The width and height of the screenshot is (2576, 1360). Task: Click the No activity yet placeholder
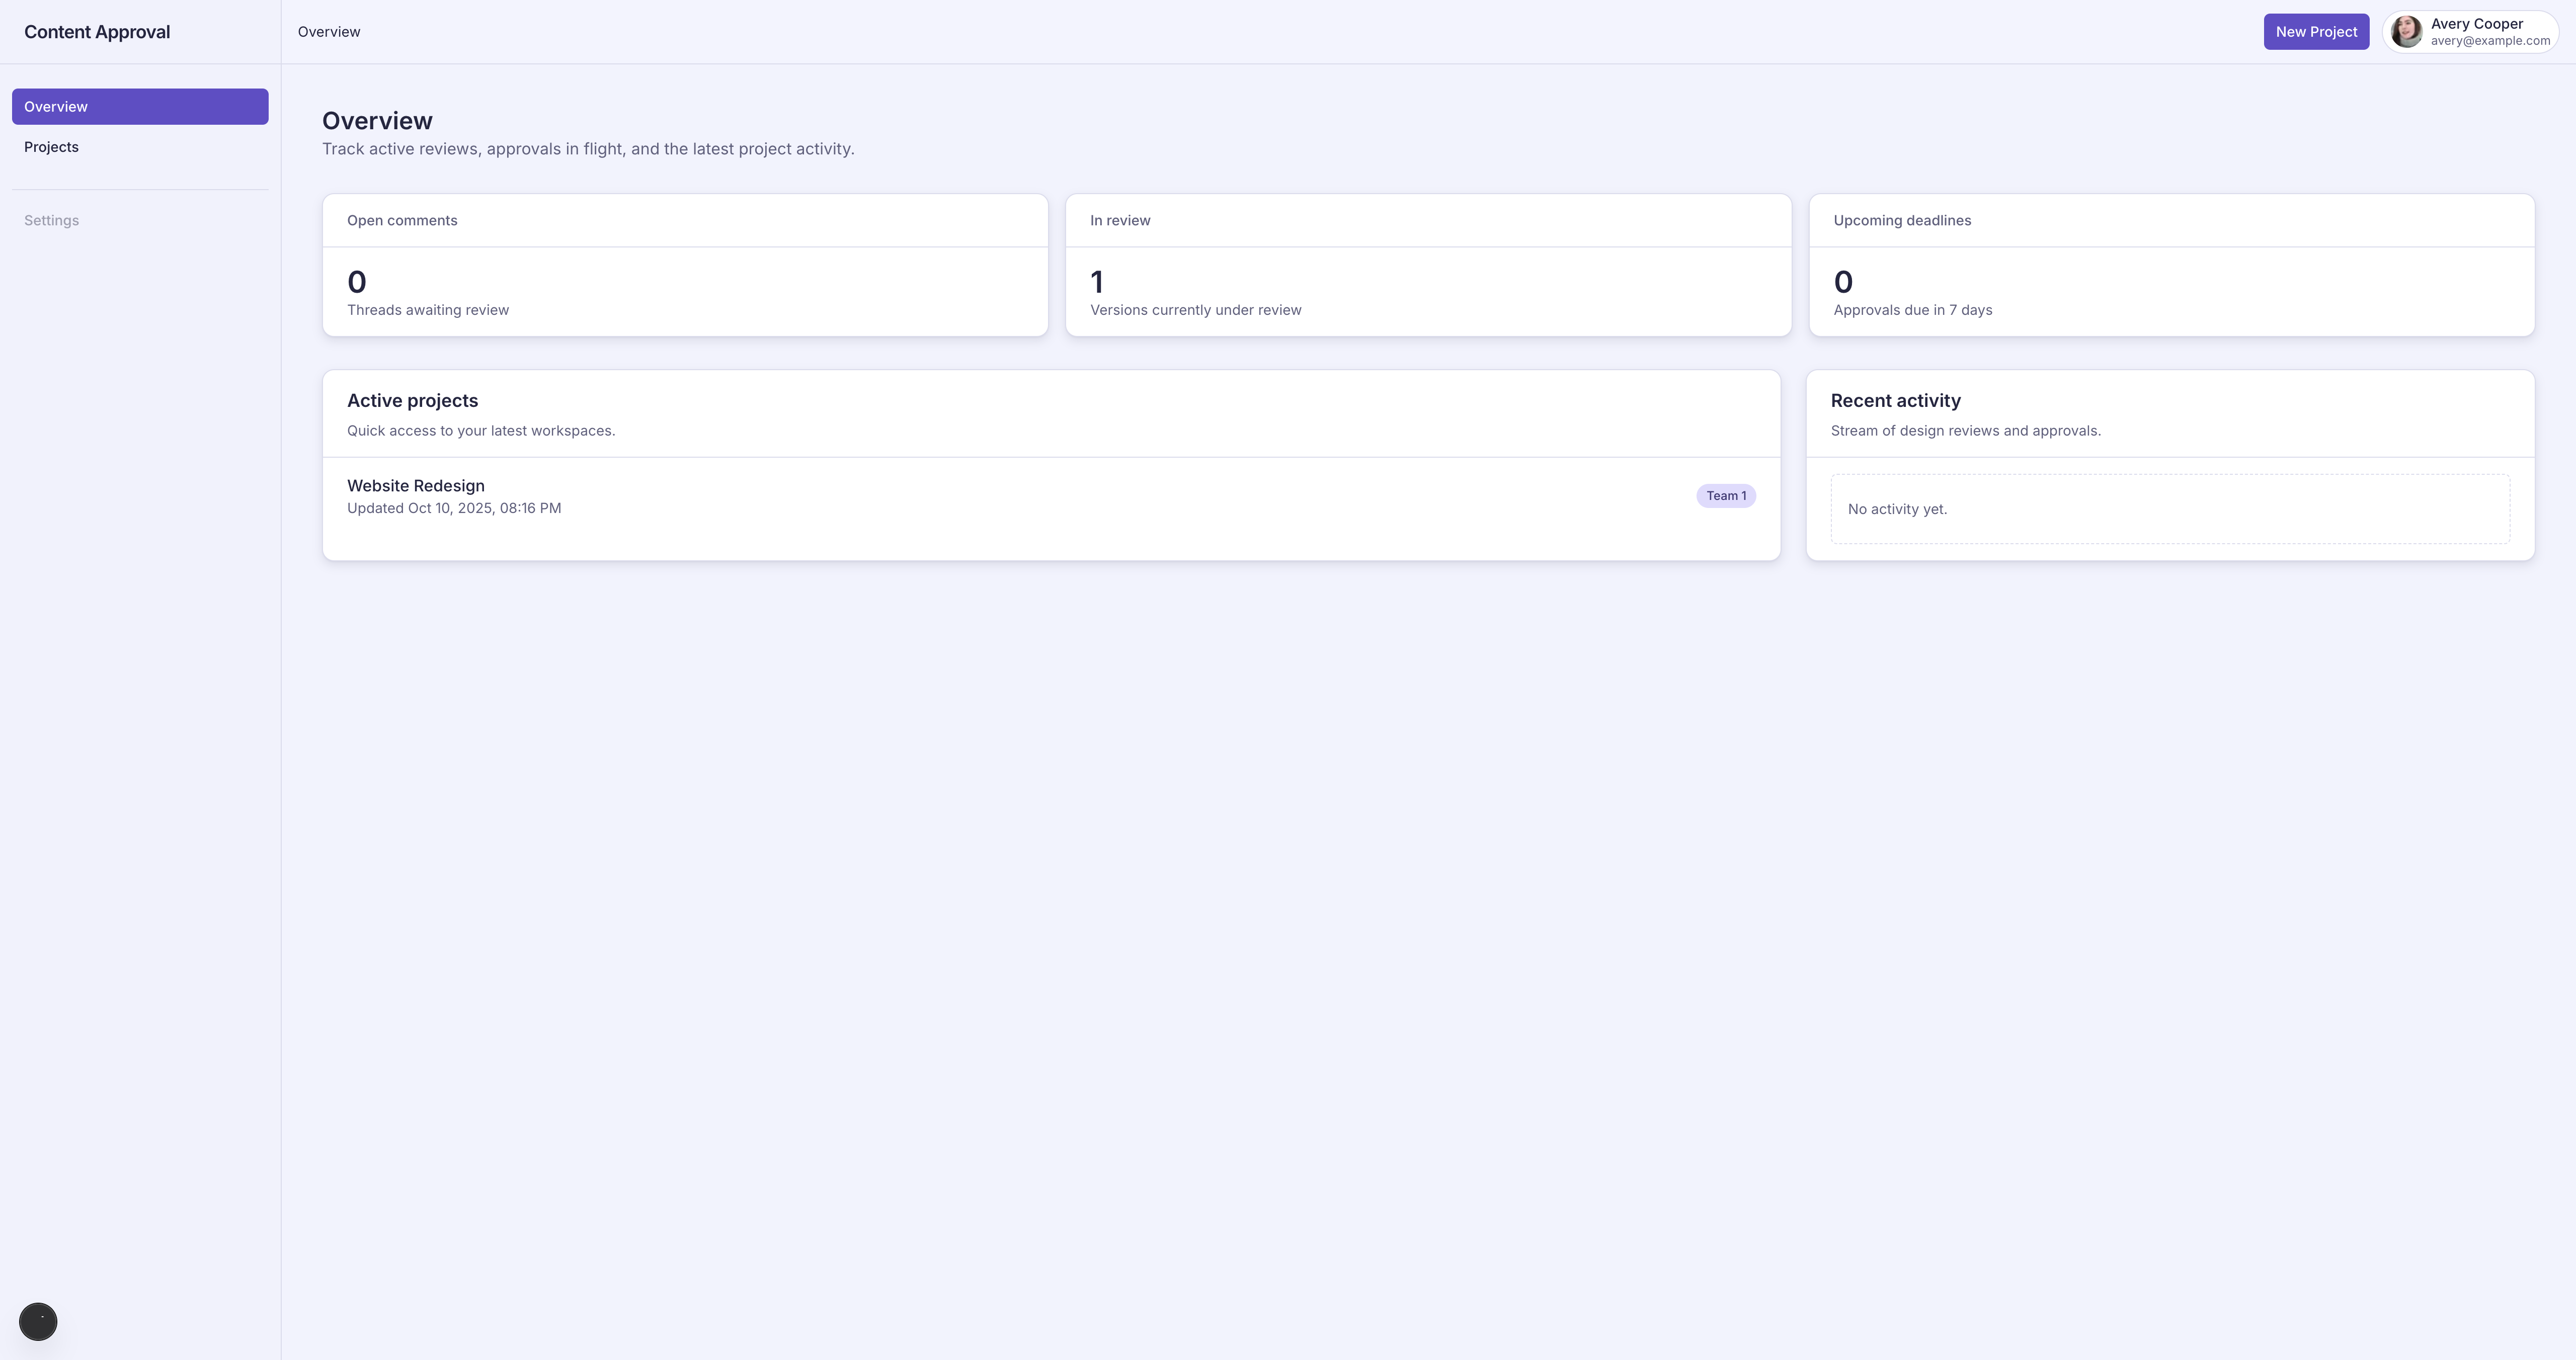pos(1897,509)
